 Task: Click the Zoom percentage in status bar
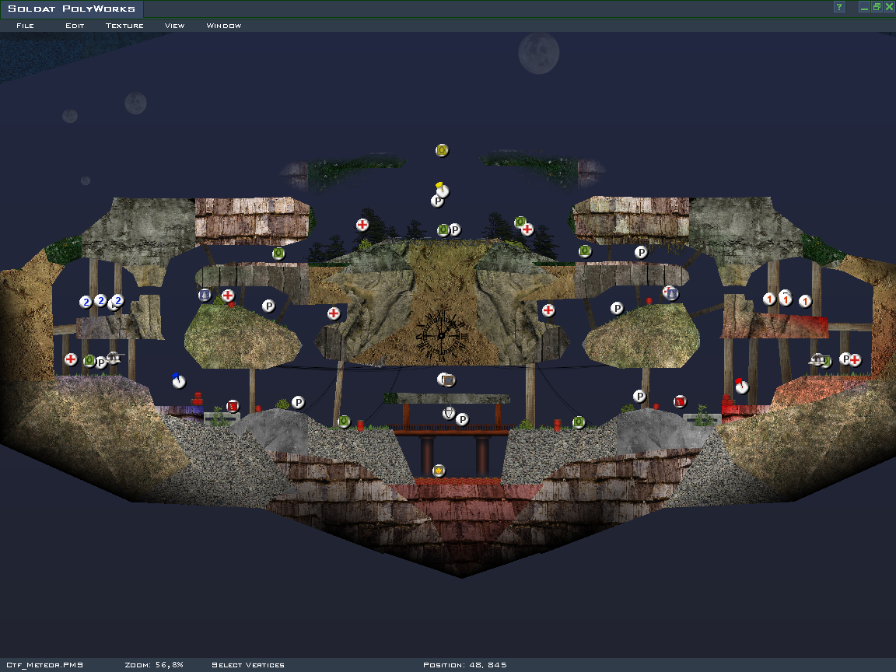(154, 665)
